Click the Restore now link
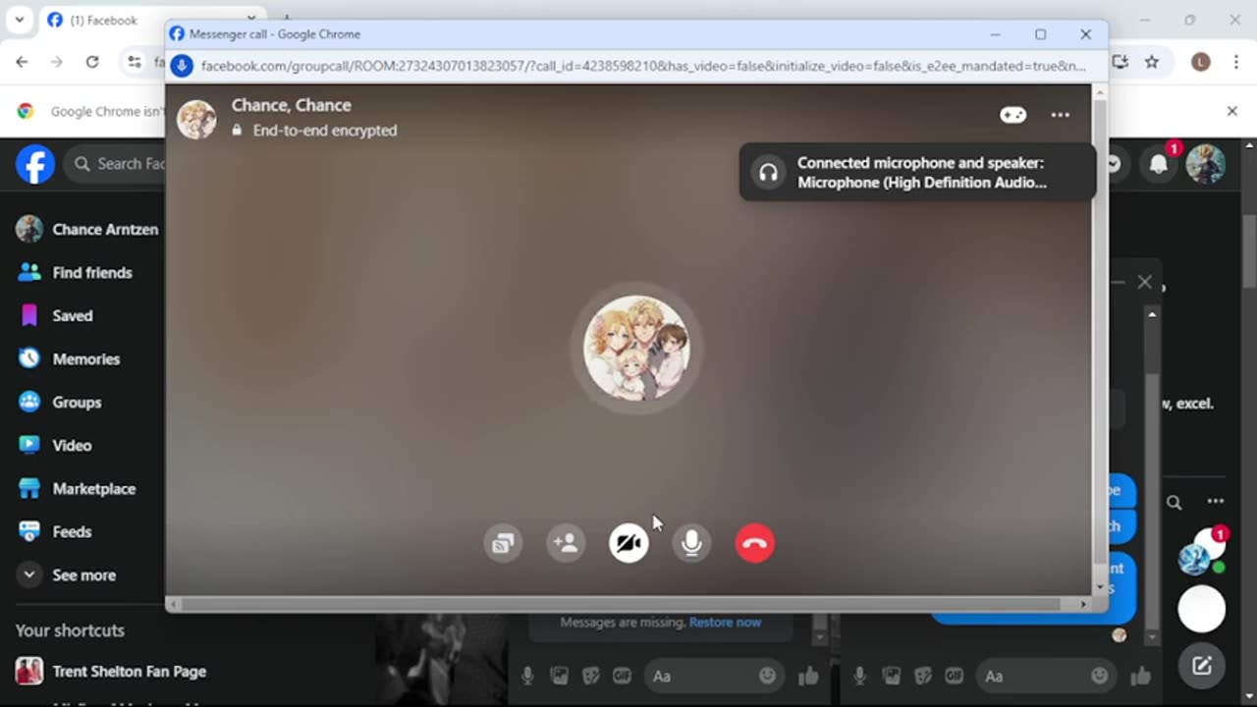Viewport: 1257px width, 707px height. pos(725,622)
